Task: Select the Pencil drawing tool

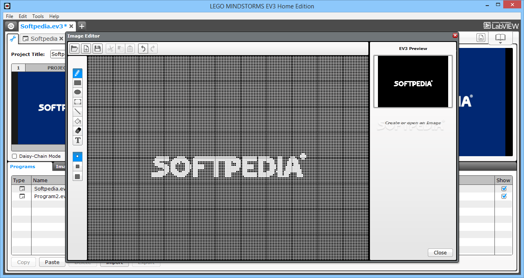Action: click(x=77, y=73)
